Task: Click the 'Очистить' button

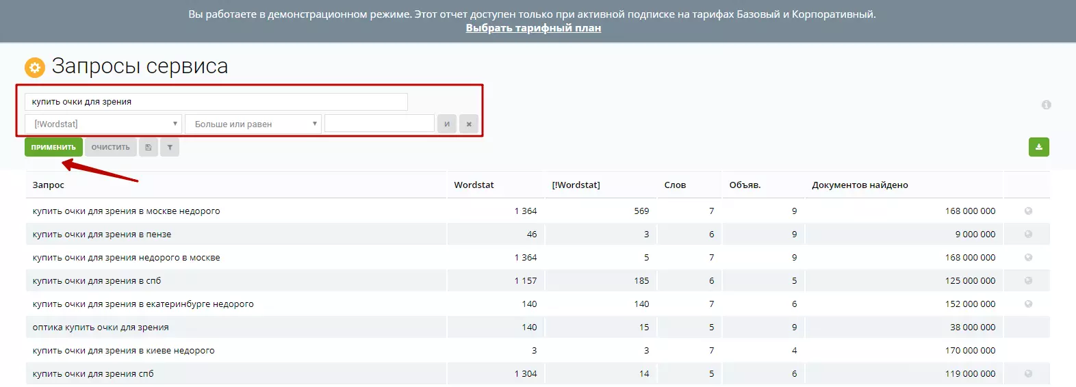Action: [x=111, y=147]
